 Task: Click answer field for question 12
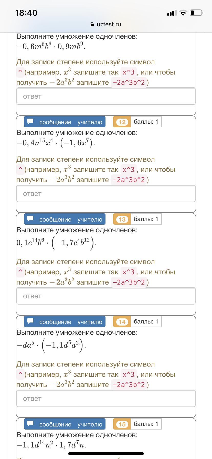[x=106, y=194]
